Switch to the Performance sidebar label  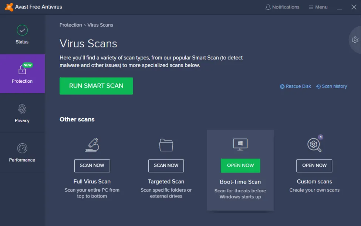[22, 160]
